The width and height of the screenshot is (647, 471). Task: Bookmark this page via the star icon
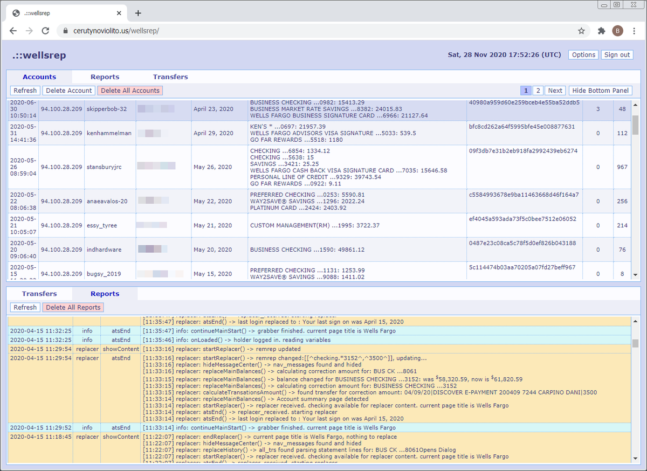[581, 31]
